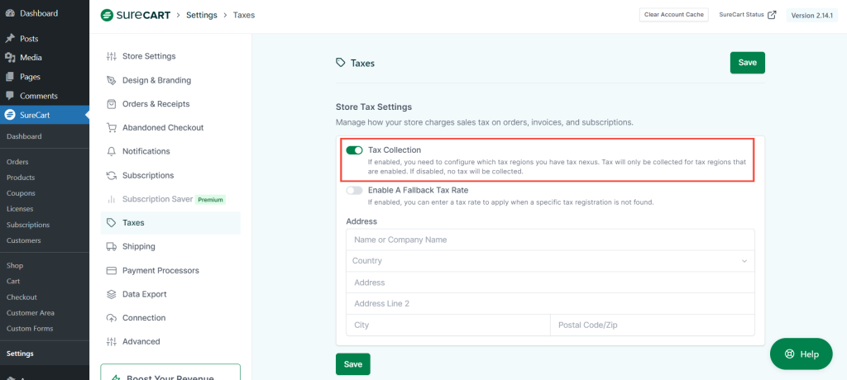847x380 pixels.
Task: Click the City input field
Action: point(447,325)
